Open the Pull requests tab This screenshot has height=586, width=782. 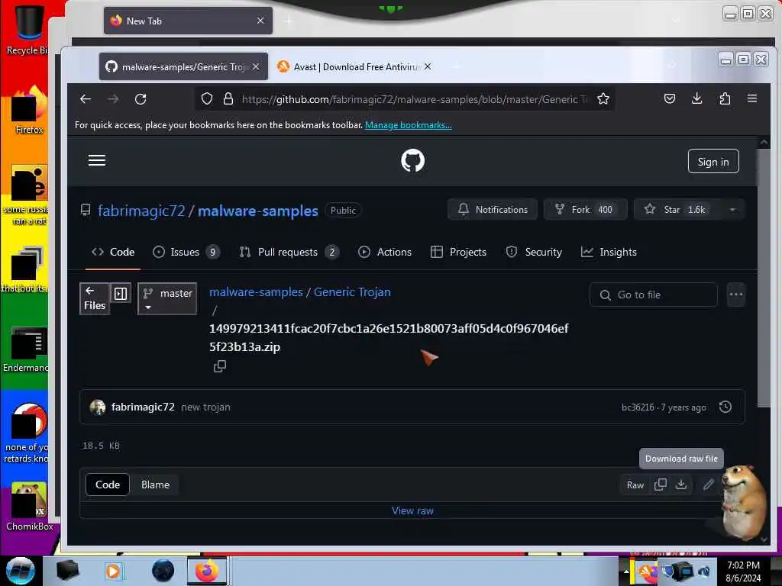pyautogui.click(x=289, y=252)
